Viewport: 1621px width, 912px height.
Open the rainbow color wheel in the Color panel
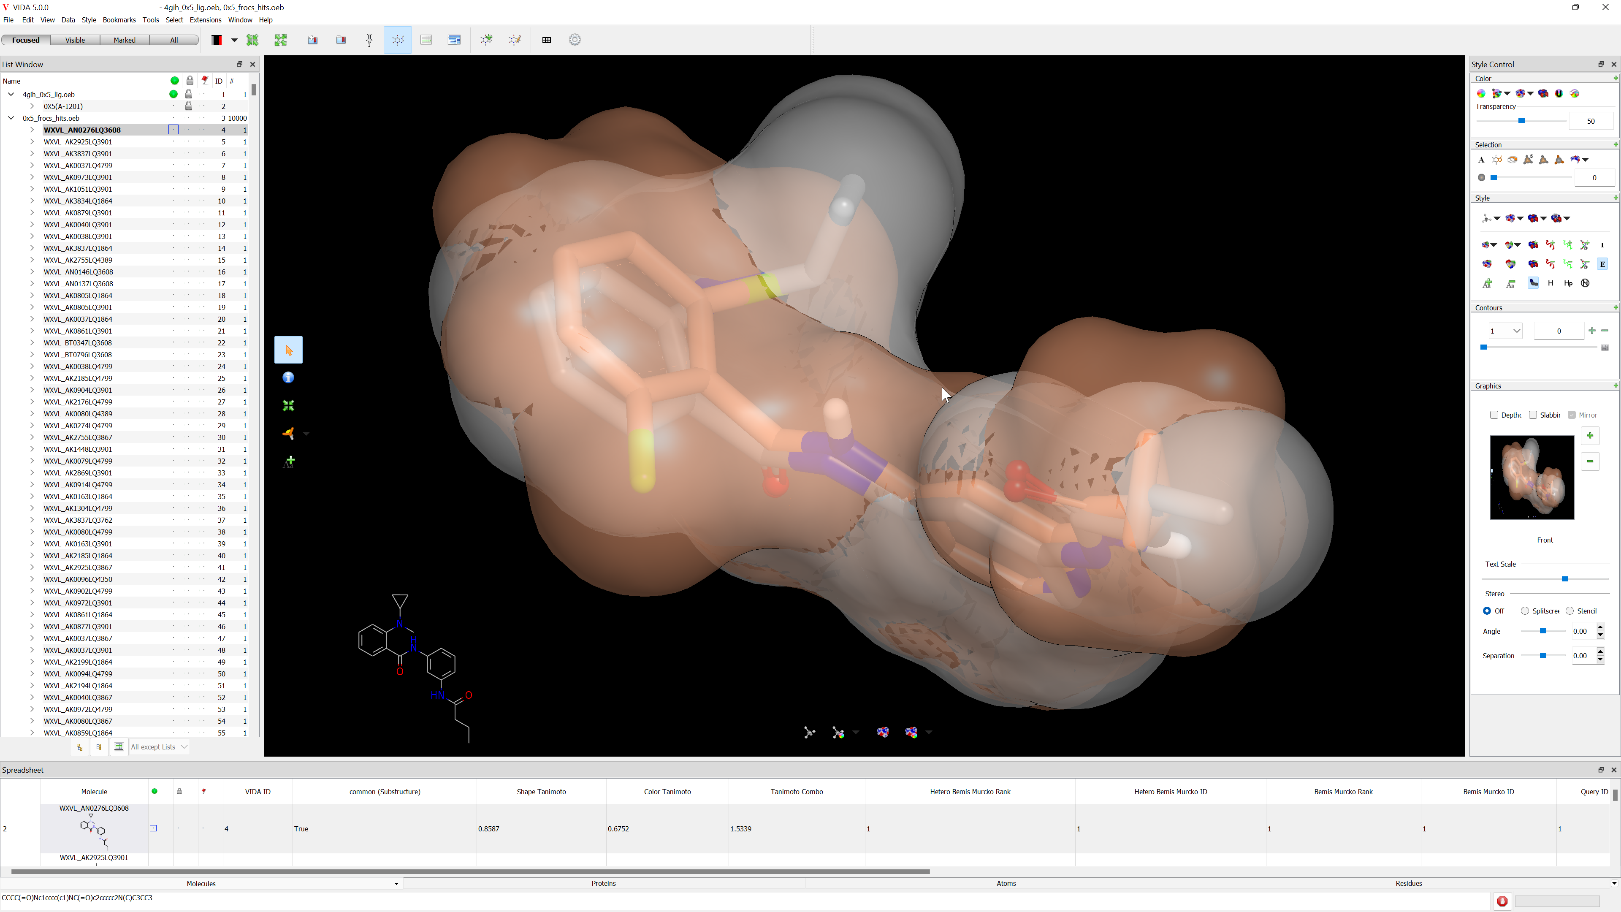[1481, 92]
